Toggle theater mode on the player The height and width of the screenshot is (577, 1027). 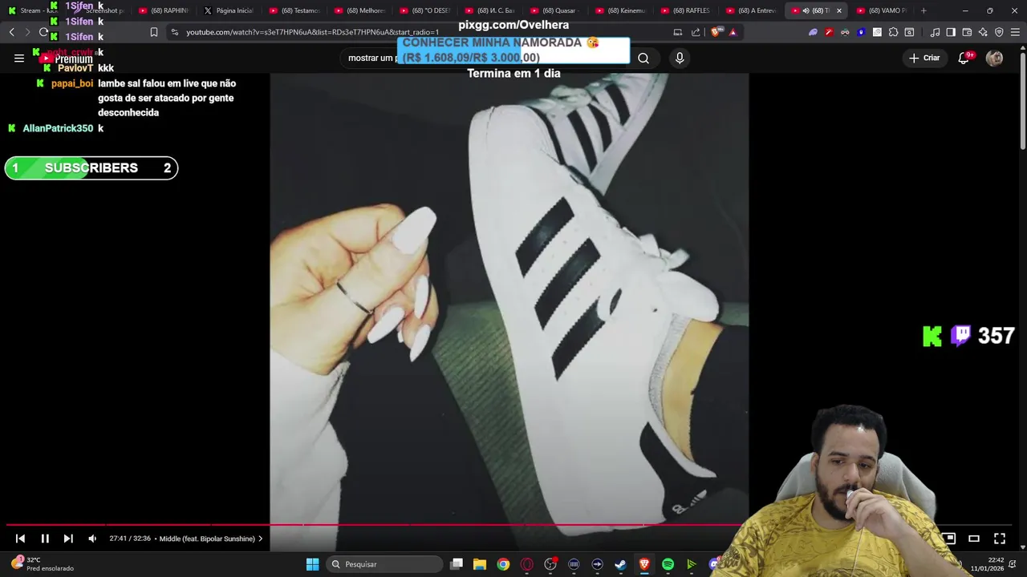974,539
